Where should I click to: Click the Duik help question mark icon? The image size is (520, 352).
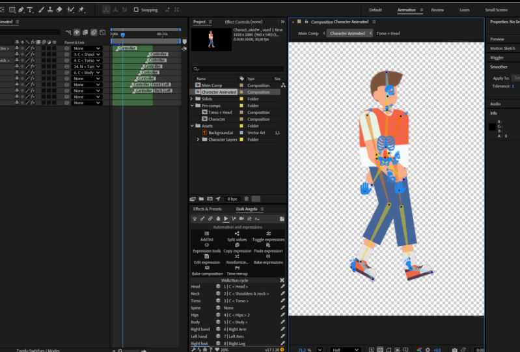point(211,349)
